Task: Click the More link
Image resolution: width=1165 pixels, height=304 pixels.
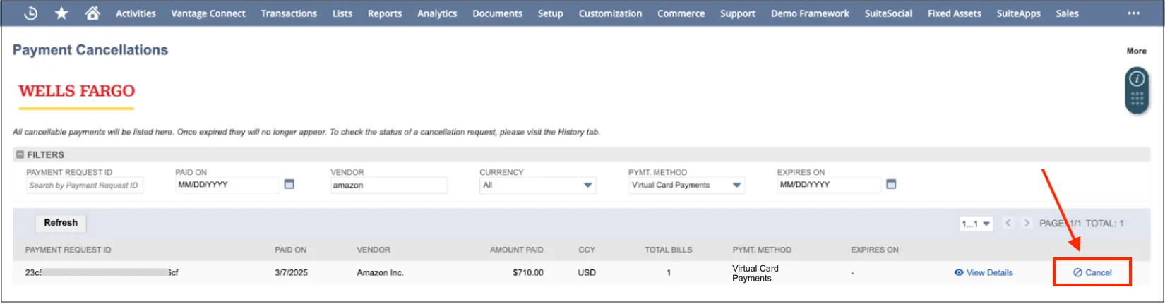Action: tap(1137, 51)
